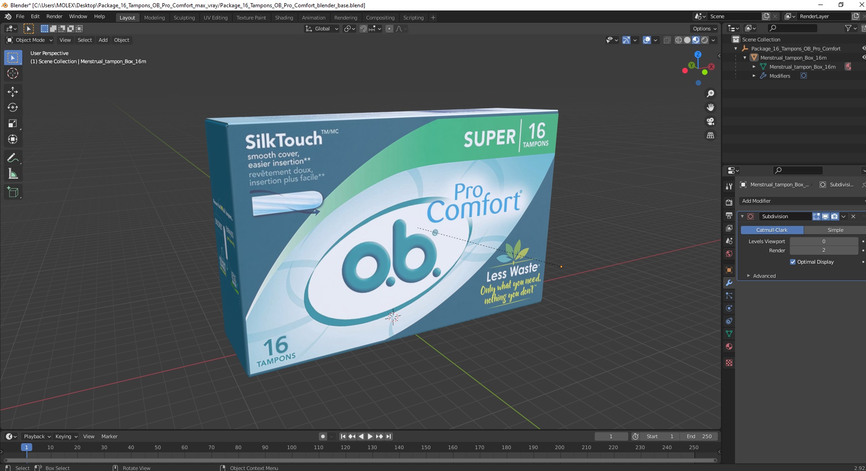Open the Texture properties tab
The width and height of the screenshot is (866, 471).
[729, 363]
